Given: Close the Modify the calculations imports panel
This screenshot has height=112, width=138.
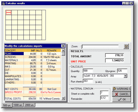Looking at the screenshot, I should (x=63, y=46).
